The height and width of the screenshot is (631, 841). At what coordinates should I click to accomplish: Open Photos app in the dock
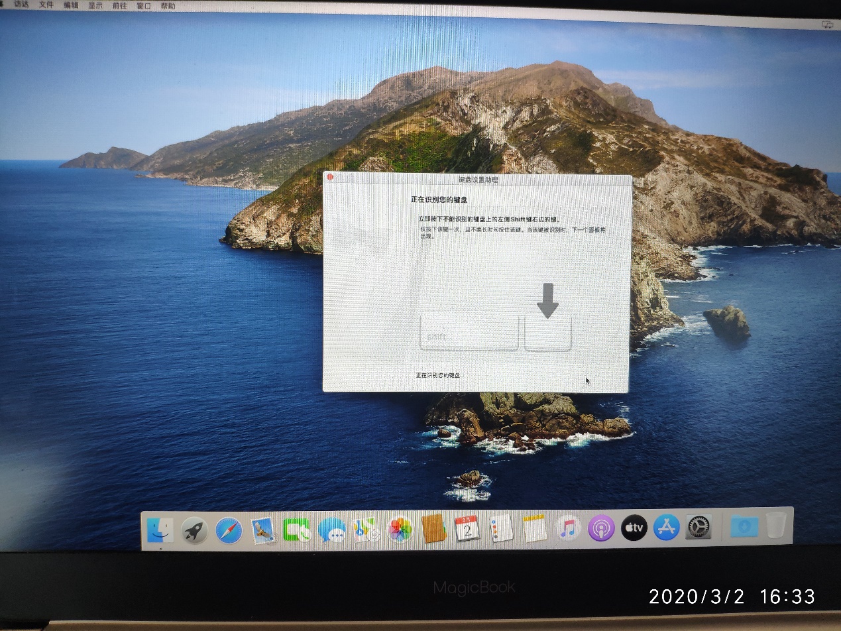[400, 530]
